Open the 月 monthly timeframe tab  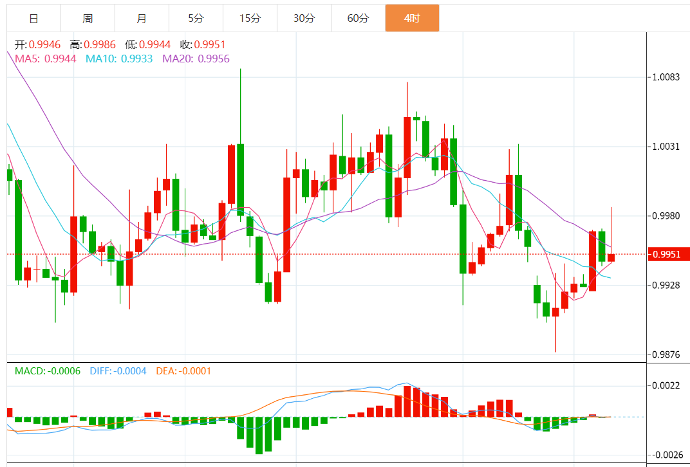142,19
